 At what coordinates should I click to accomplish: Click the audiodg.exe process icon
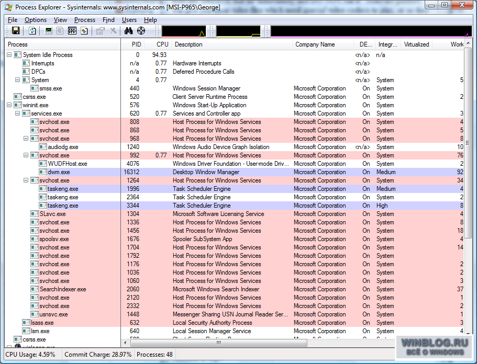tap(43, 147)
